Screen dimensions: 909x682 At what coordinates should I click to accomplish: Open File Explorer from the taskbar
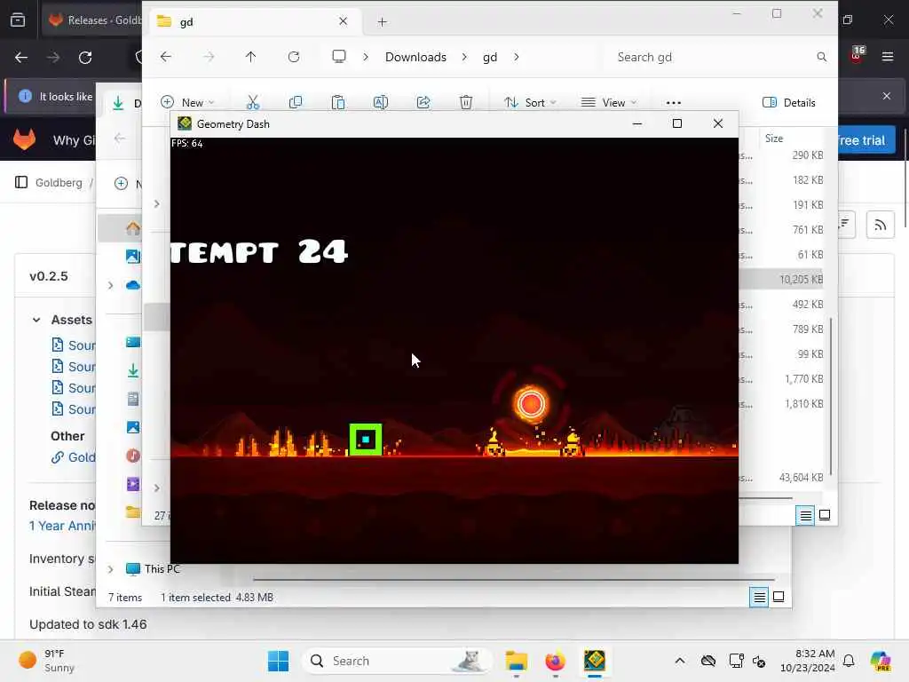coord(516,661)
